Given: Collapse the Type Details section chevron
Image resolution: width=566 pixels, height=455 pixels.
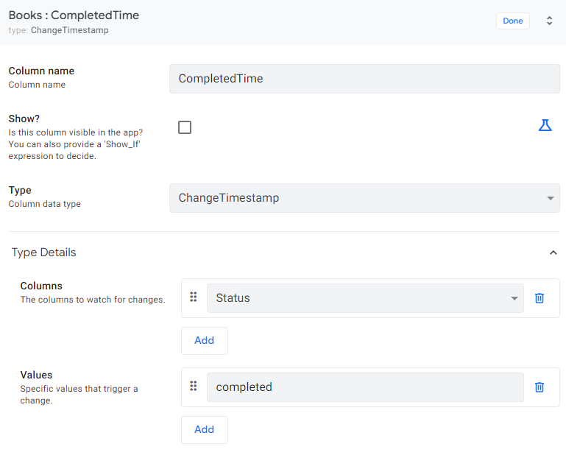Looking at the screenshot, I should (x=553, y=253).
